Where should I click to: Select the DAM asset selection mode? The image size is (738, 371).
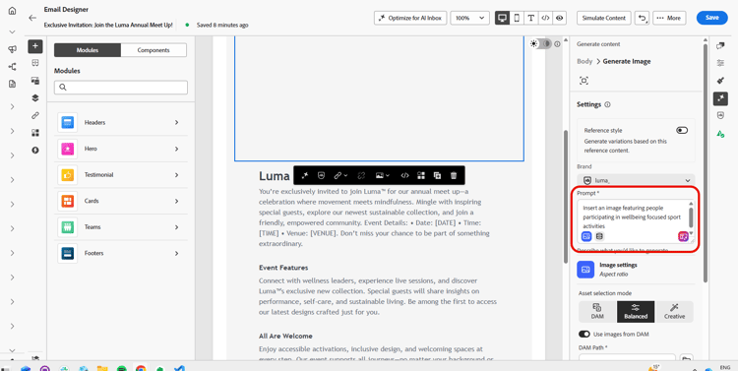597,311
